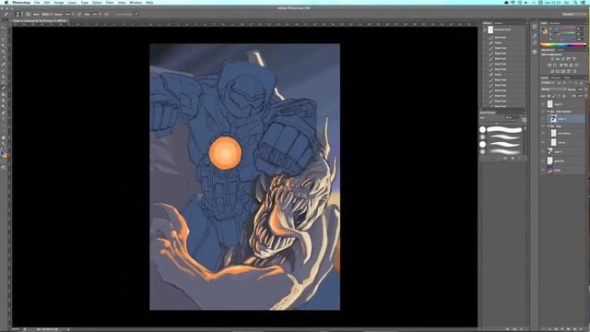Viewport: 590px width, 332px height.
Task: Collapse the lower layer group triangle
Action: click(549, 126)
